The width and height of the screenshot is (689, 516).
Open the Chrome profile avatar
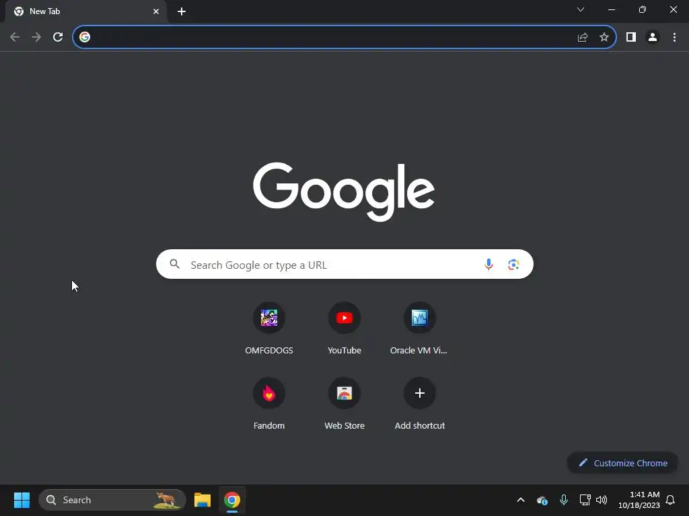coord(653,38)
